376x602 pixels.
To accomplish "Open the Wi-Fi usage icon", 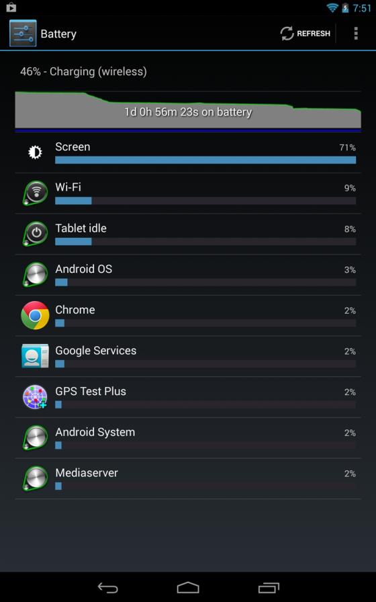I will (x=35, y=193).
